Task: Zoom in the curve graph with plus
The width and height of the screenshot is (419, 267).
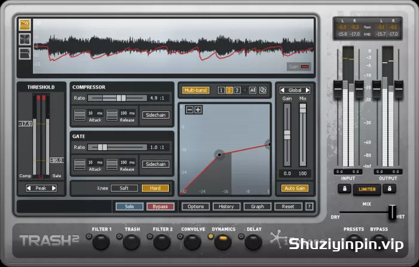Action: 198,110
